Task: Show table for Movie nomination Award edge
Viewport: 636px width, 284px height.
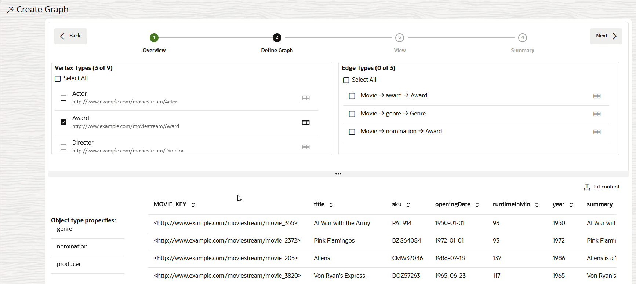Action: (x=597, y=132)
